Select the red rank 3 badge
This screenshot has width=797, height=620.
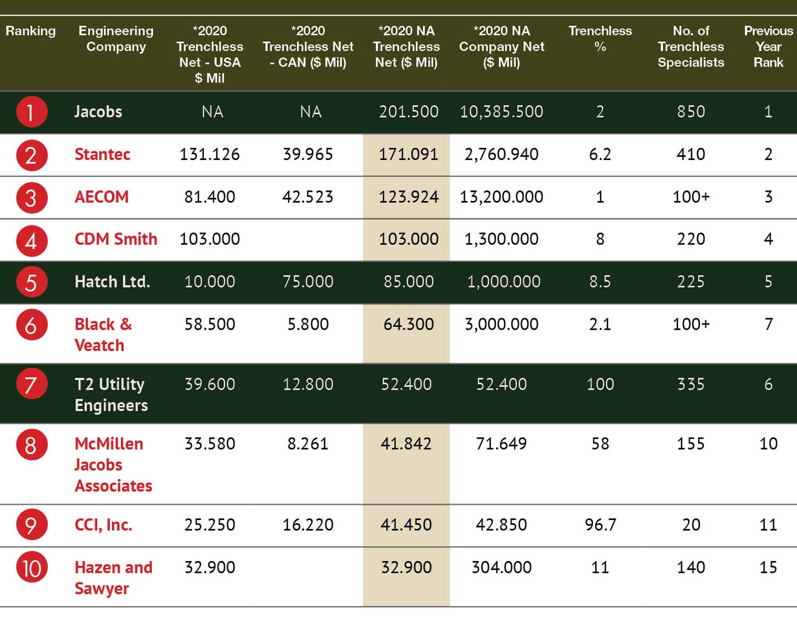31,198
